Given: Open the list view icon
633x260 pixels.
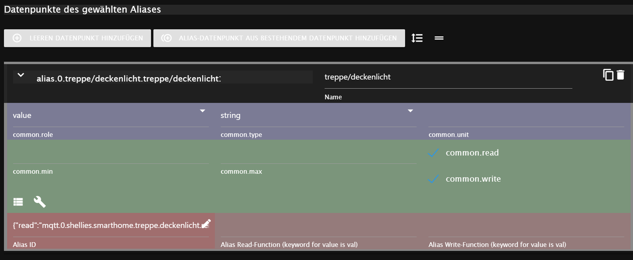Looking at the screenshot, I should pos(18,202).
